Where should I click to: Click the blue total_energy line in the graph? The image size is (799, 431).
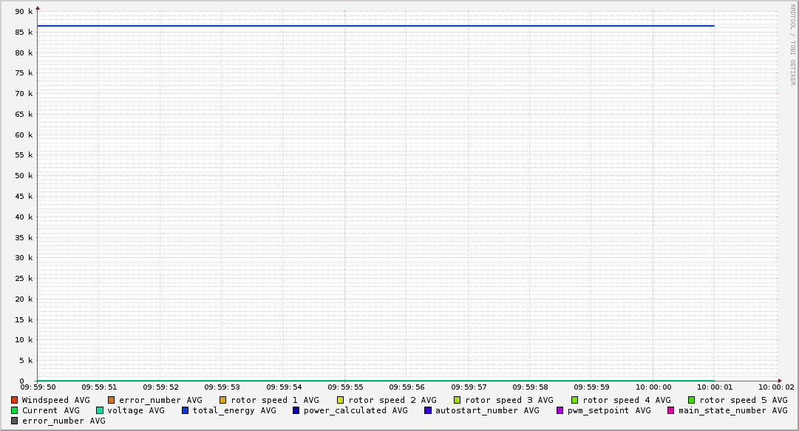(x=370, y=26)
